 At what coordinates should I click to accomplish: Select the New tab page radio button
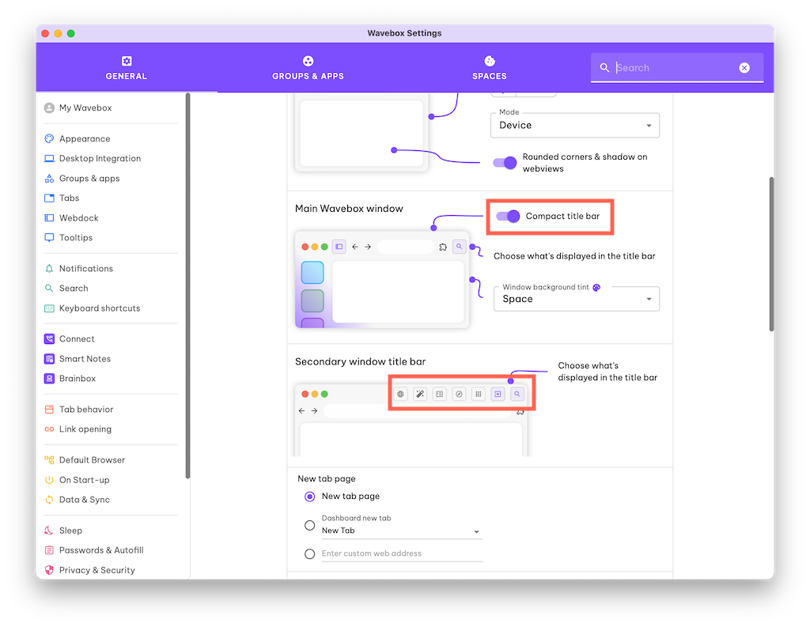[x=309, y=497]
